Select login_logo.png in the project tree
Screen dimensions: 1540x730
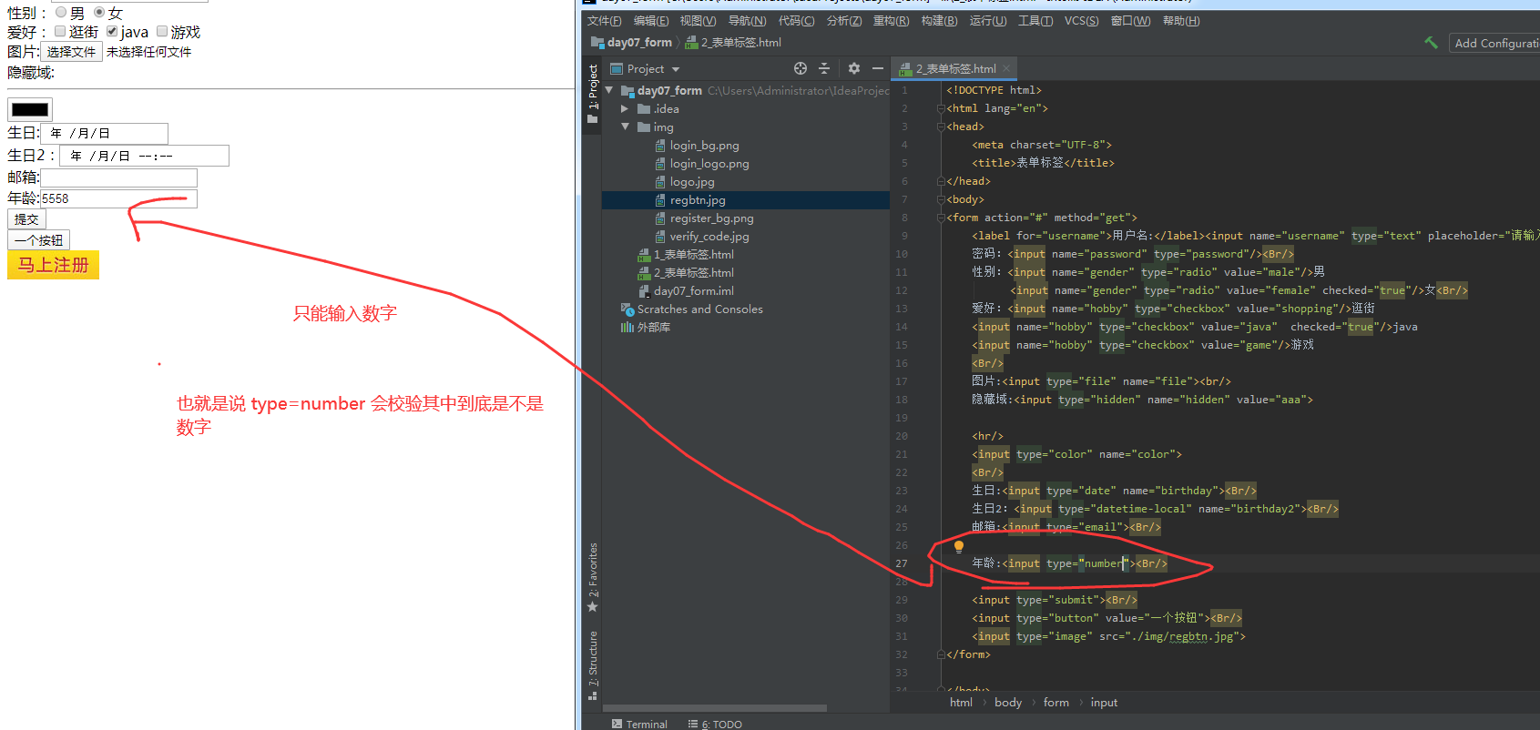709,164
